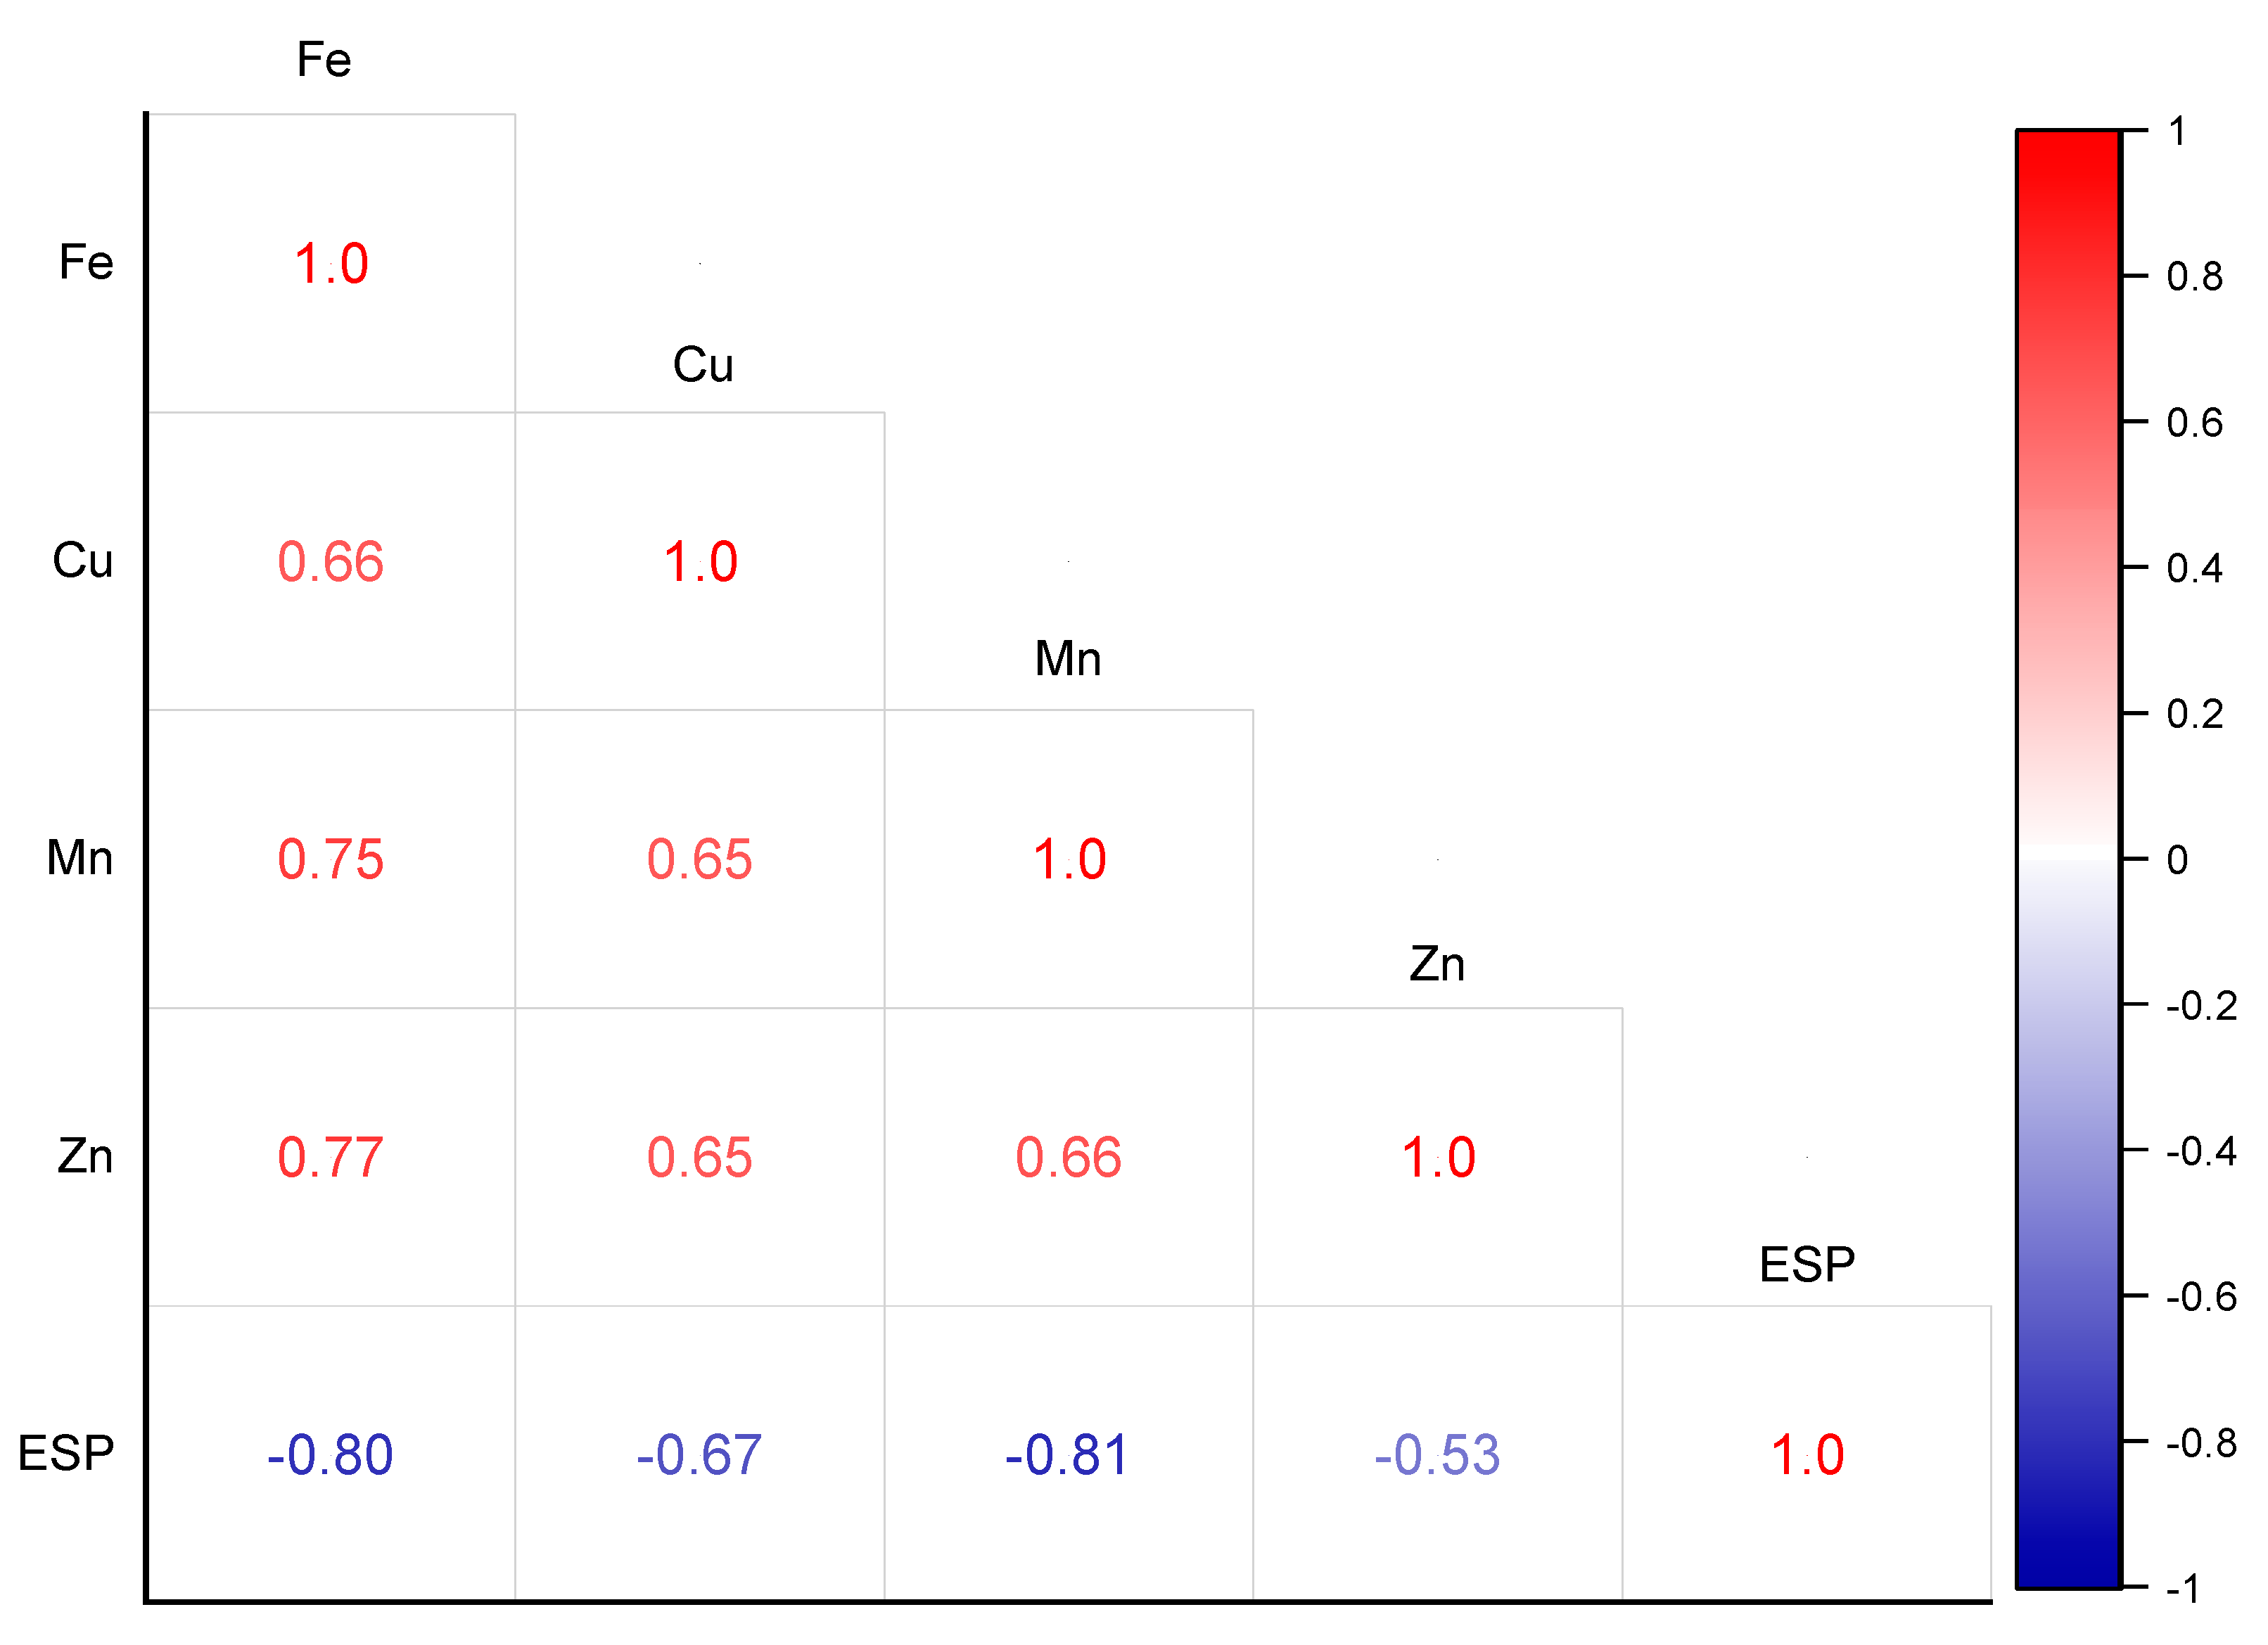The height and width of the screenshot is (1645, 2268).
Task: Click the -0.80 correlation value
Action: 330,1455
